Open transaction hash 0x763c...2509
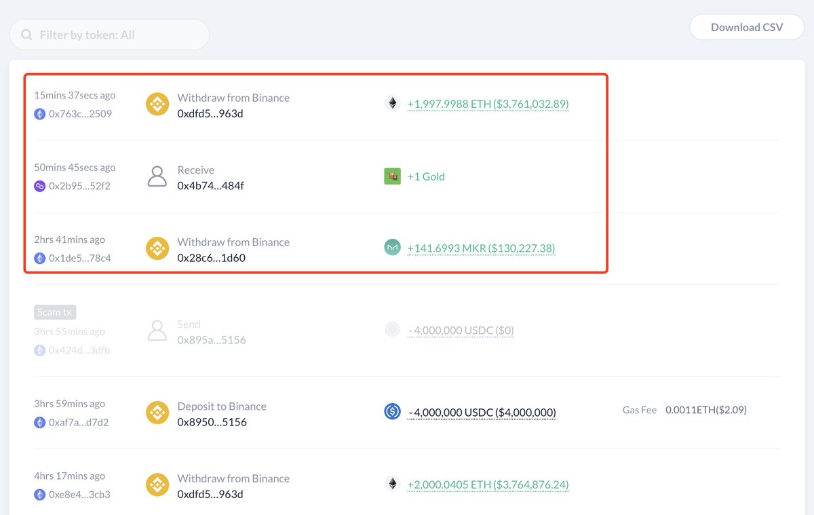The height and width of the screenshot is (515, 814). [x=80, y=114]
